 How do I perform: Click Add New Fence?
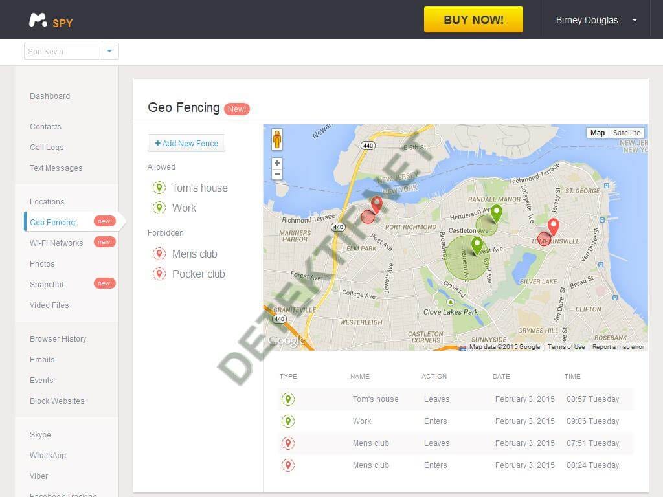pyautogui.click(x=186, y=143)
